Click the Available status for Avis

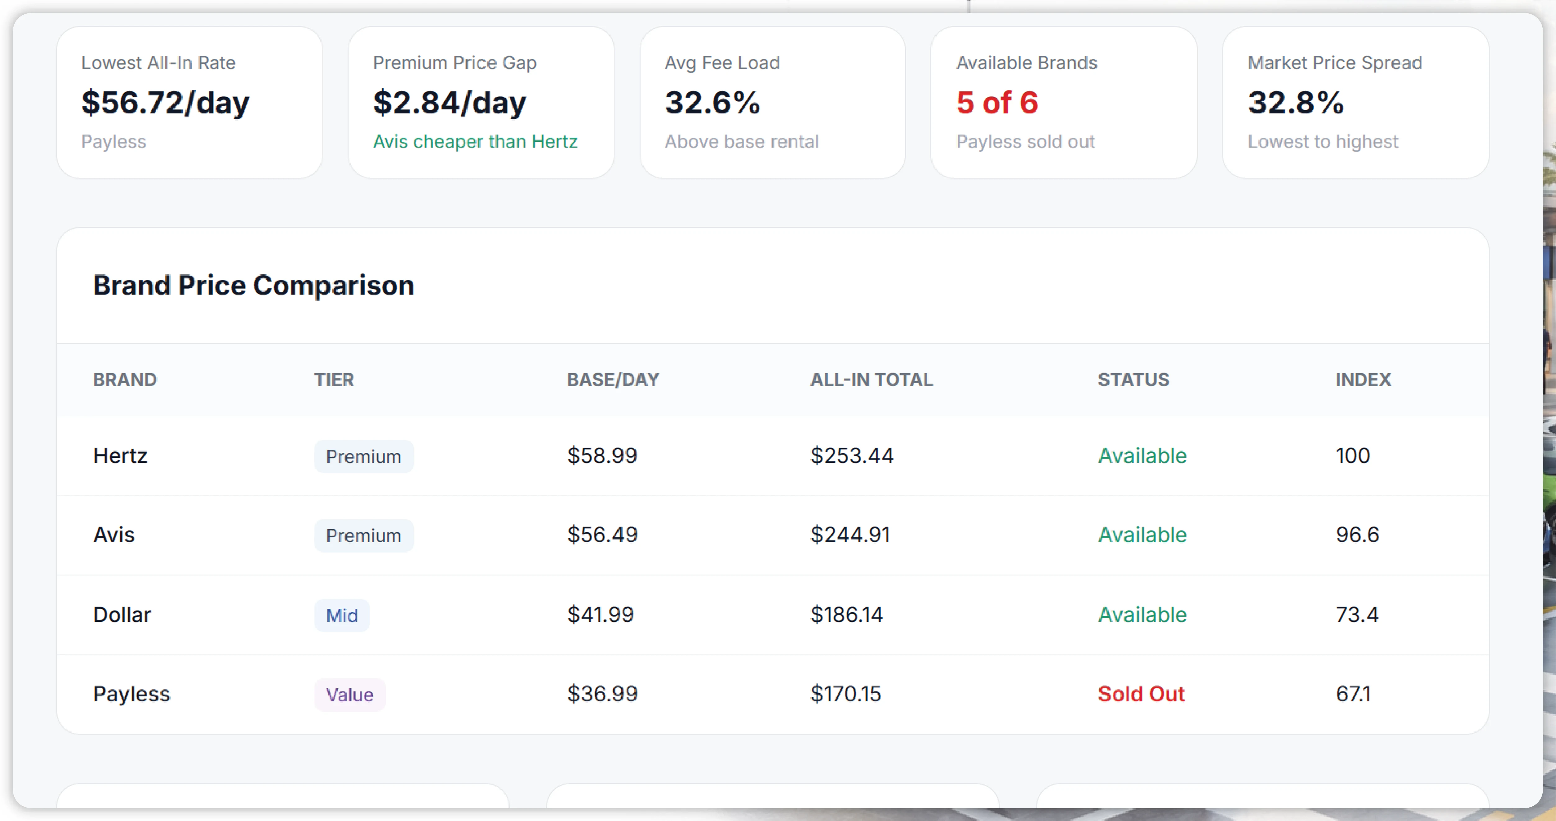coord(1142,535)
